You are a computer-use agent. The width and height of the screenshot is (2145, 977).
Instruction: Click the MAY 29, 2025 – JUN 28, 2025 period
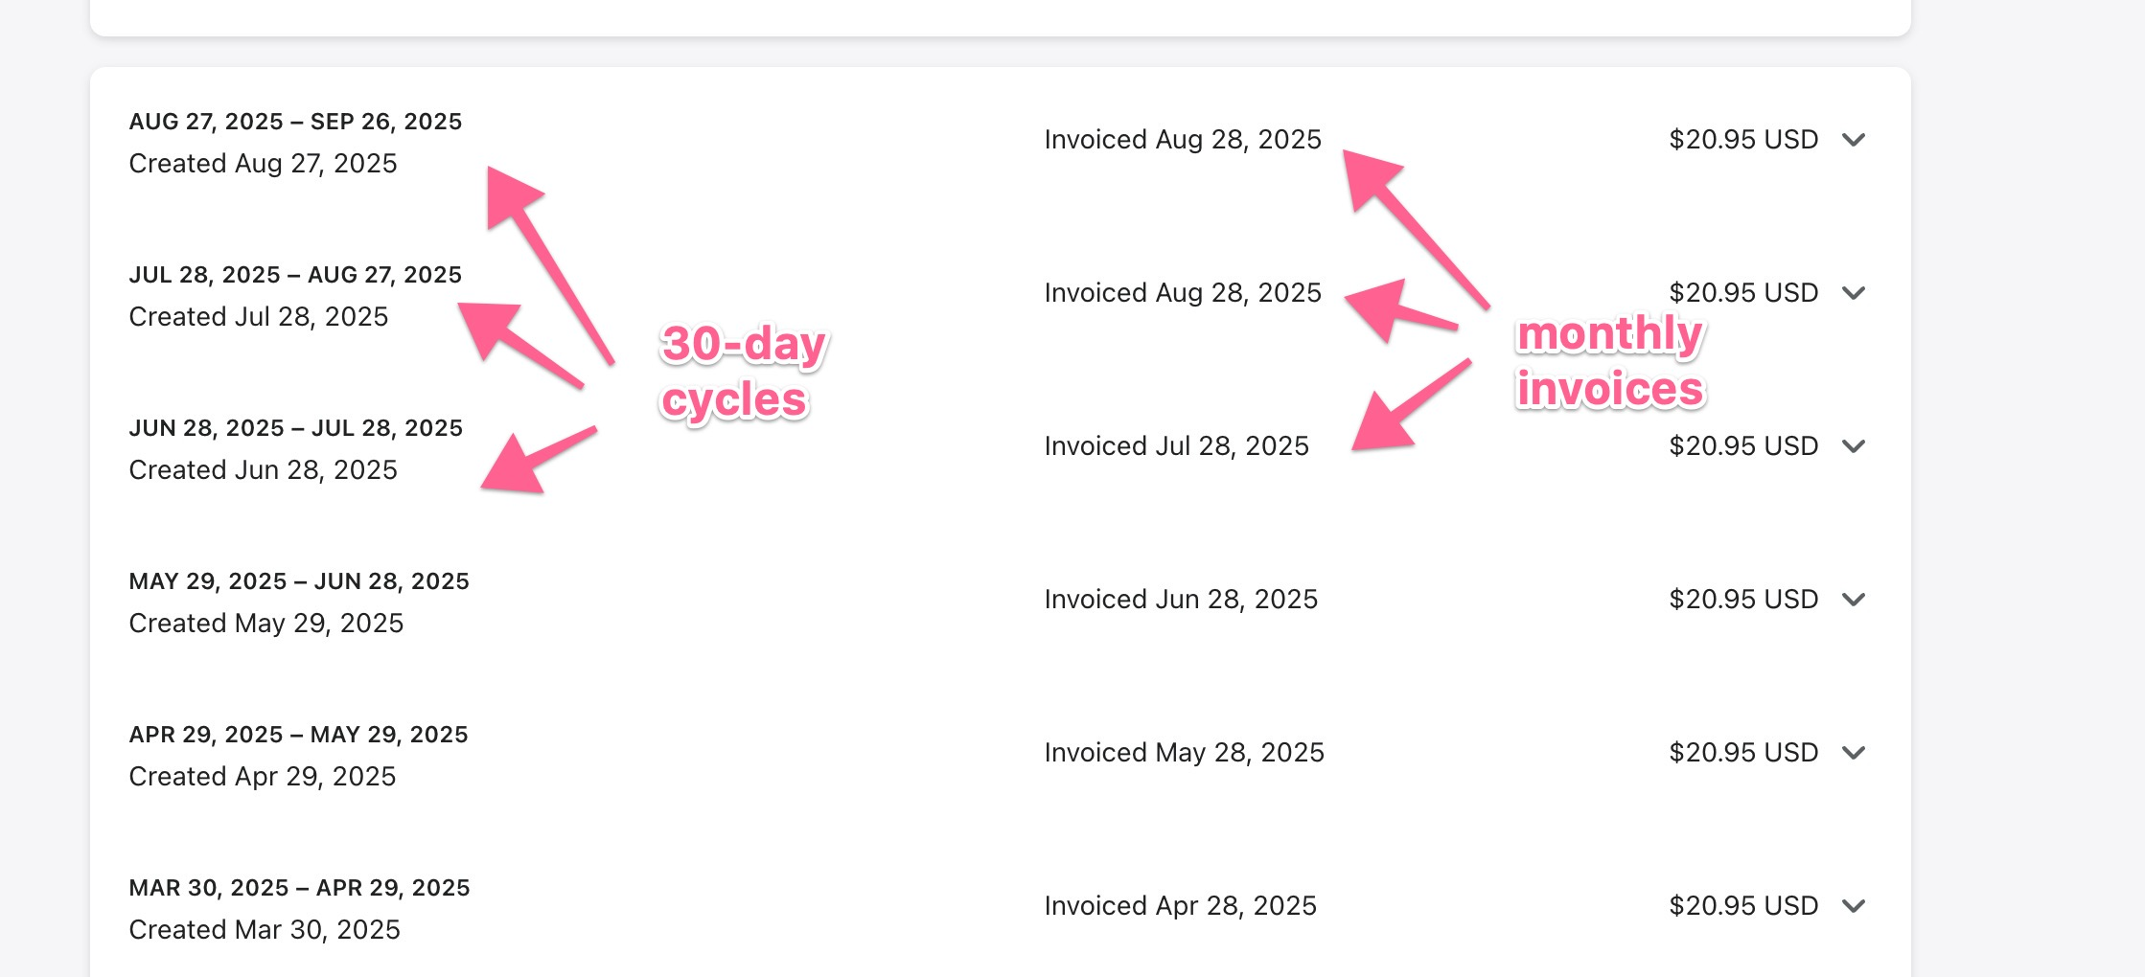(299, 581)
